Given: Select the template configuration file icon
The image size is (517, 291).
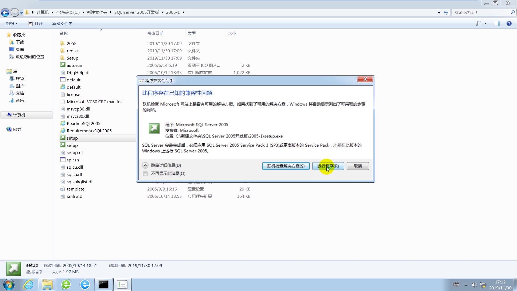Looking at the screenshot, I should (62, 189).
